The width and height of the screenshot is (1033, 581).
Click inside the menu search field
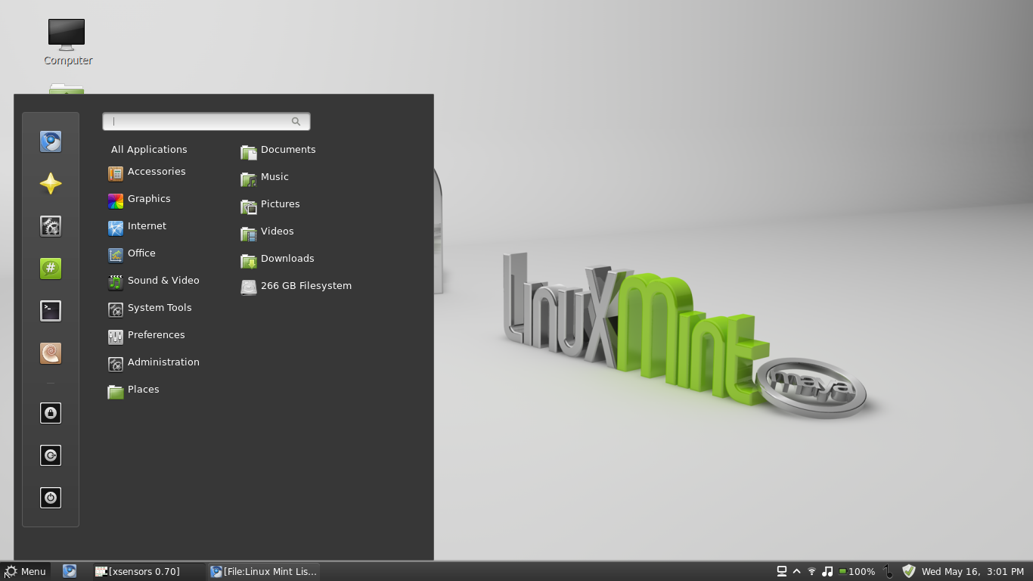[206, 121]
